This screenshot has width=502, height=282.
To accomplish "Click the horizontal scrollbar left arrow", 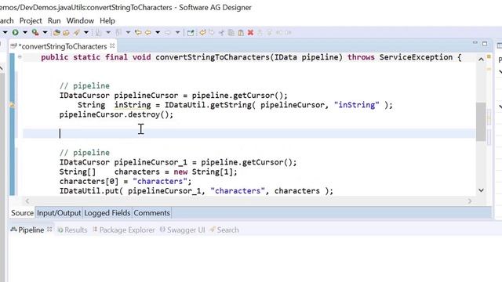I will coord(27,201).
